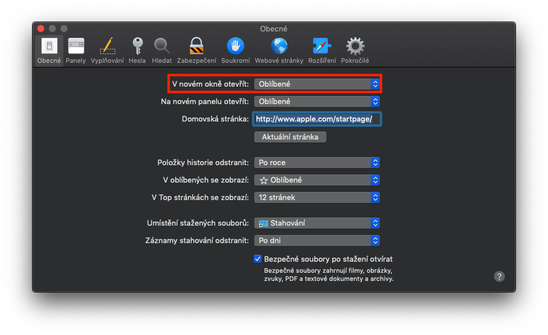
Task: Open the '12 stránek' Top stránky dropdown
Action: pyautogui.click(x=316, y=198)
